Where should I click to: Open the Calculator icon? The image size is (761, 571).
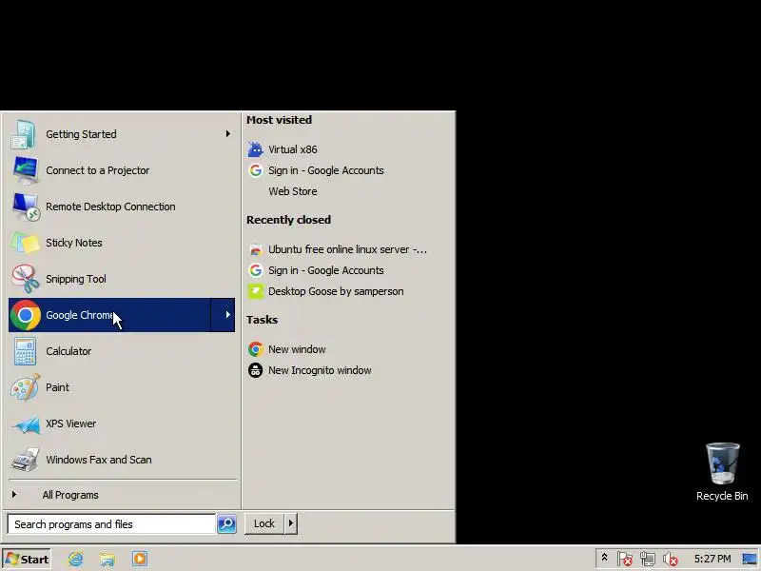pos(26,351)
